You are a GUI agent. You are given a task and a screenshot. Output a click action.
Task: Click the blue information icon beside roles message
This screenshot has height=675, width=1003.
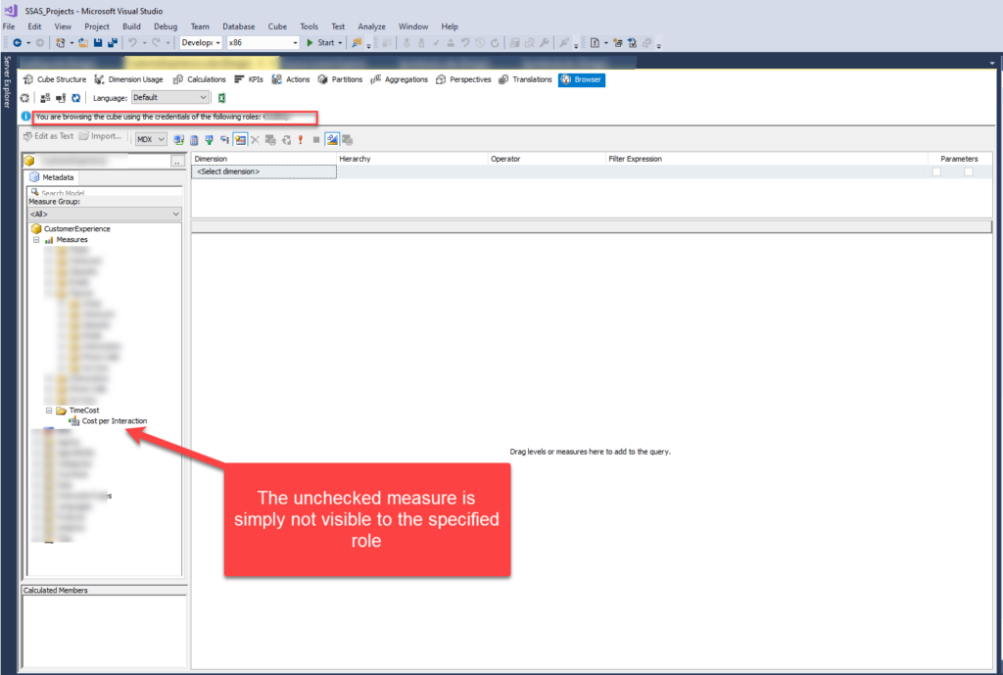[25, 117]
